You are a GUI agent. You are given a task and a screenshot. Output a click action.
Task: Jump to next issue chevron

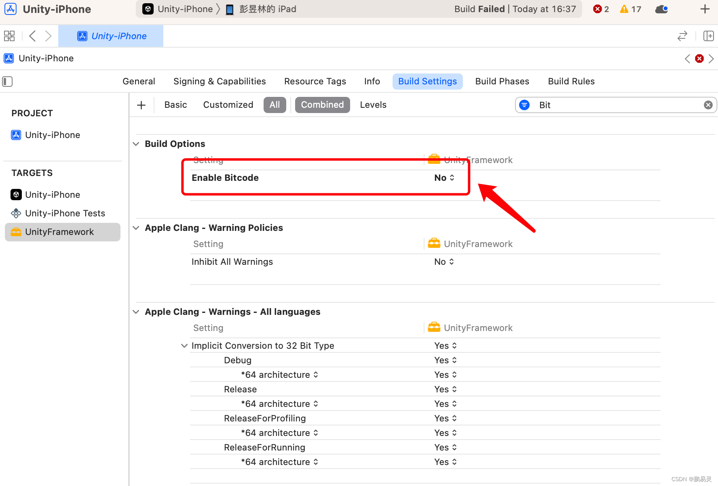pos(711,59)
